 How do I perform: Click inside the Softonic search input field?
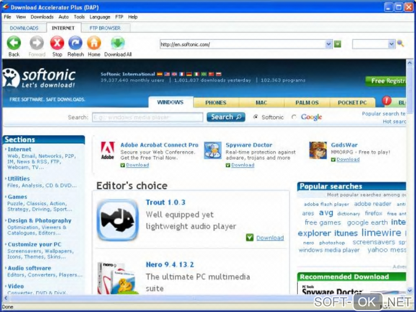click(x=148, y=117)
